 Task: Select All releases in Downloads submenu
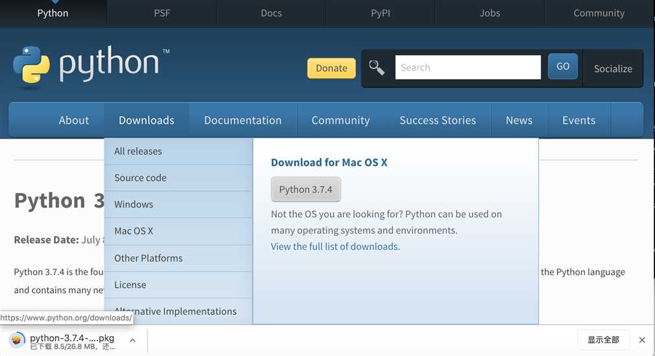coord(179,151)
